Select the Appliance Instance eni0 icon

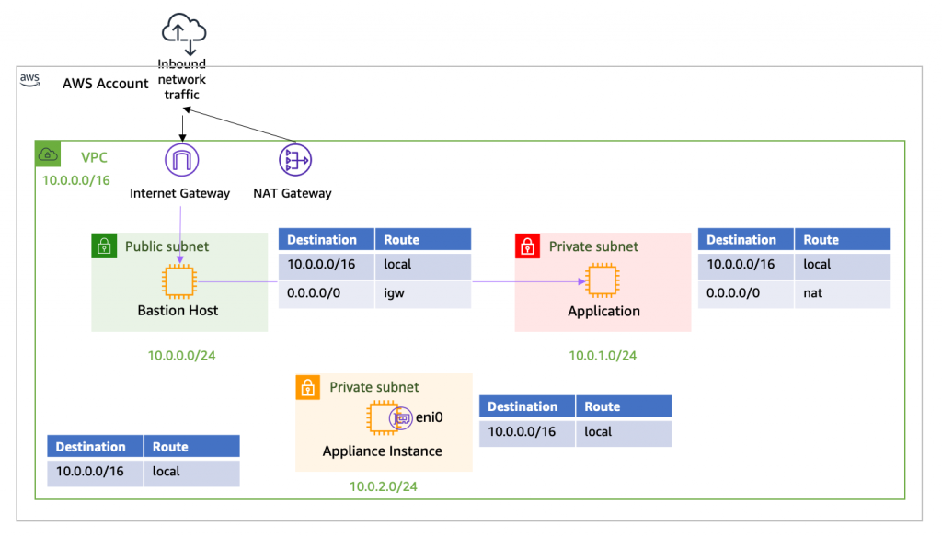(x=402, y=417)
